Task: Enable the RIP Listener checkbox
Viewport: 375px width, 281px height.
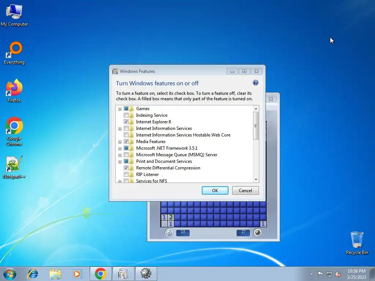Action: pos(126,175)
